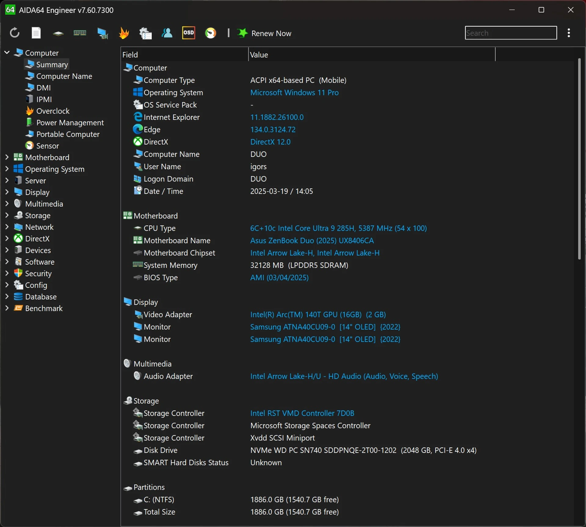Expand the Operating System tree node
The height and width of the screenshot is (527, 586).
(7, 169)
